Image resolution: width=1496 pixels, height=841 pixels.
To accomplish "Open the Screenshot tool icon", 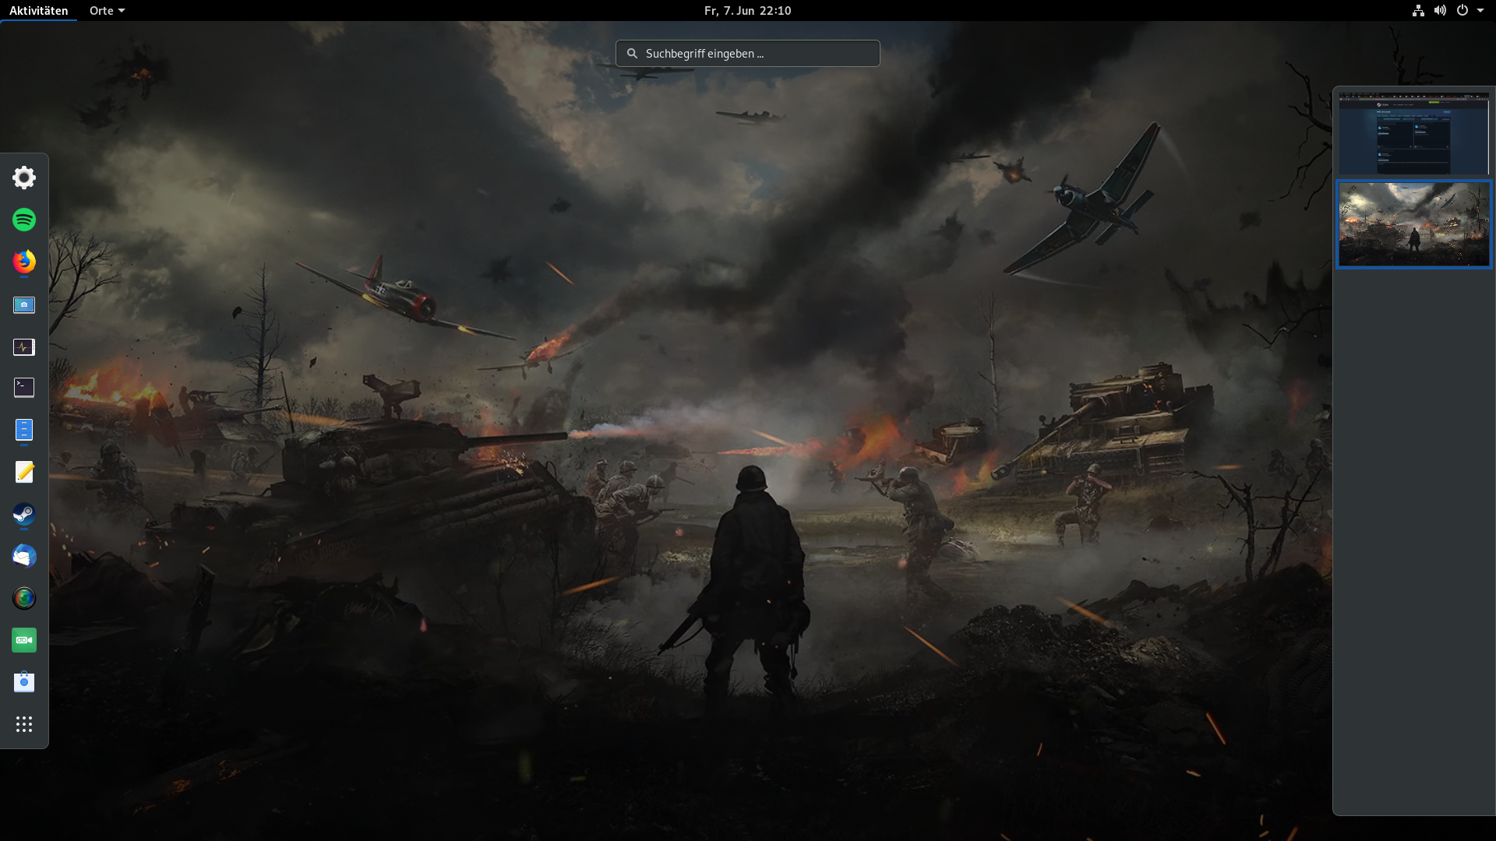I will point(24,304).
